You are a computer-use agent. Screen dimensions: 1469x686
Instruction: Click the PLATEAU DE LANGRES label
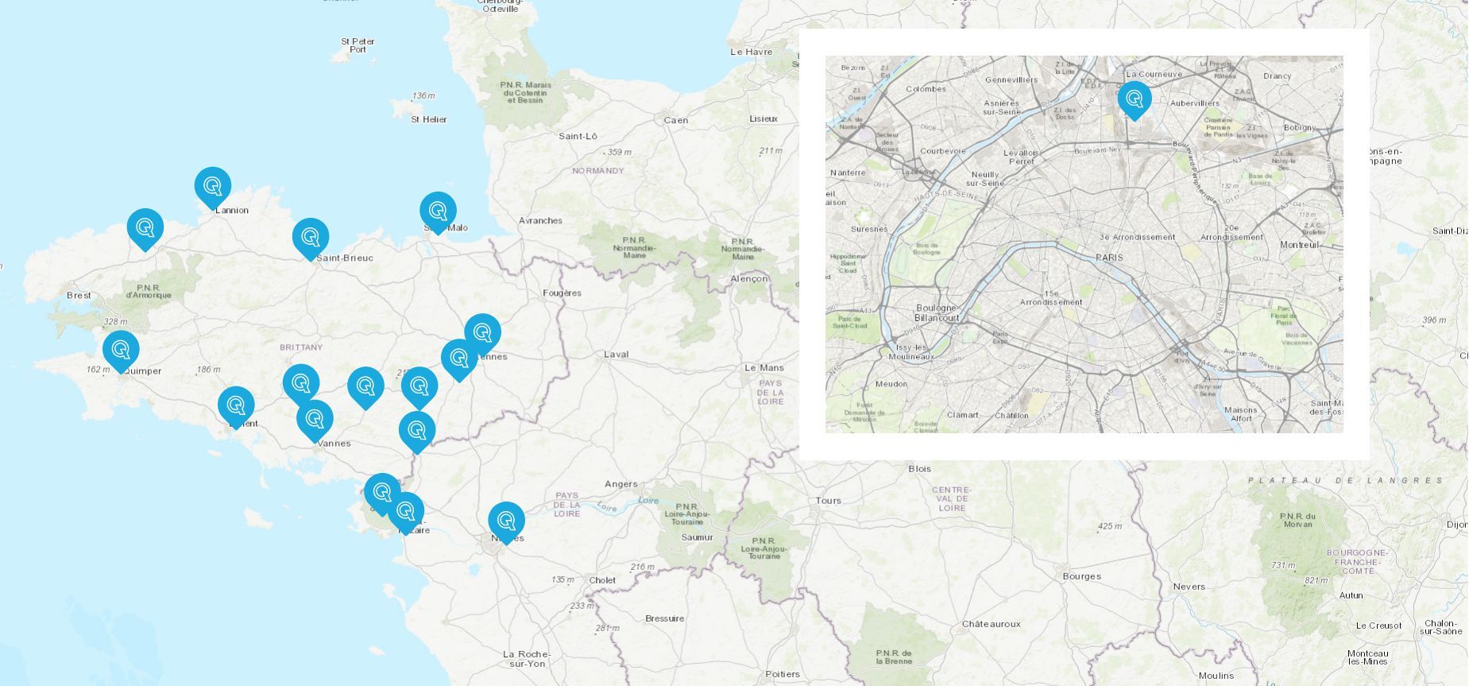click(1346, 480)
